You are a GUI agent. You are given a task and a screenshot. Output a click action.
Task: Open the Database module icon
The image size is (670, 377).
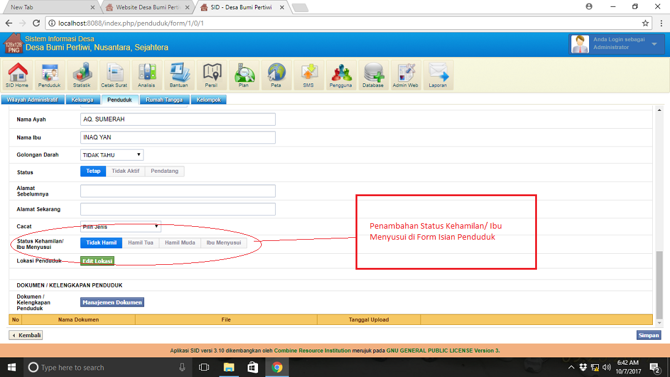(373, 75)
